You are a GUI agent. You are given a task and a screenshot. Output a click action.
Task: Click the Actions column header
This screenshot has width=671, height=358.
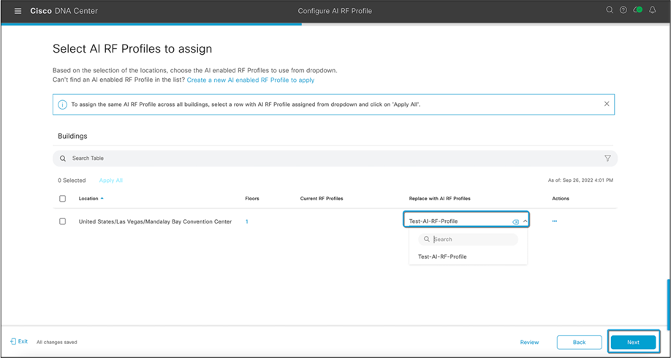click(561, 199)
